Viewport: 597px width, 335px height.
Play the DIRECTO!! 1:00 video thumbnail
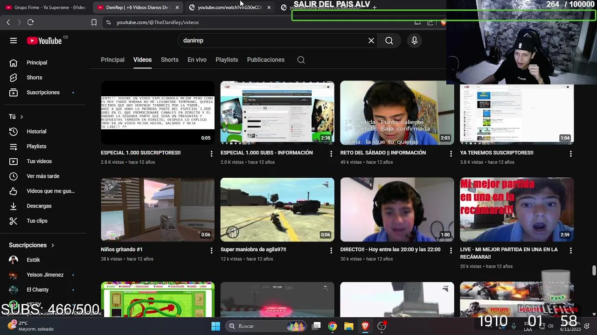coord(397,209)
